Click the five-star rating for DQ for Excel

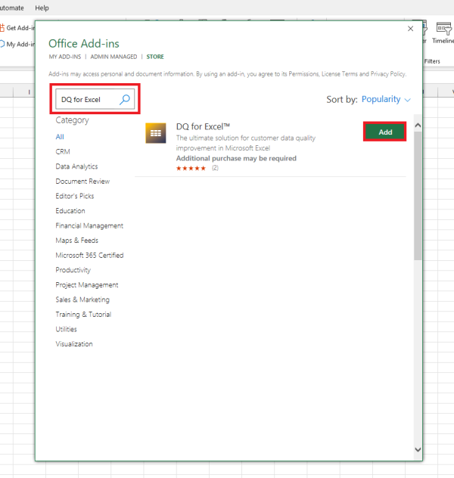tap(191, 168)
